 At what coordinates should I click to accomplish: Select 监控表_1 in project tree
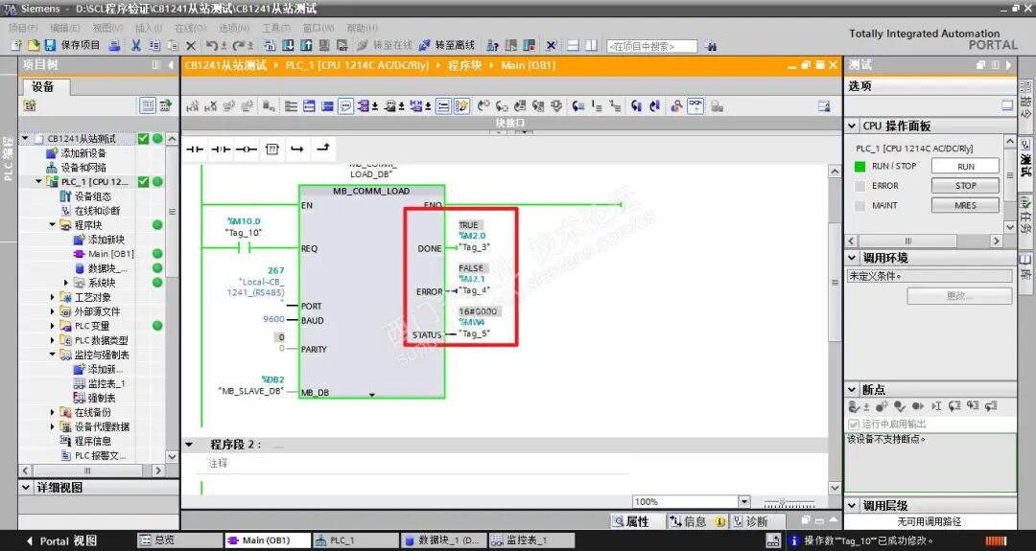[x=106, y=383]
